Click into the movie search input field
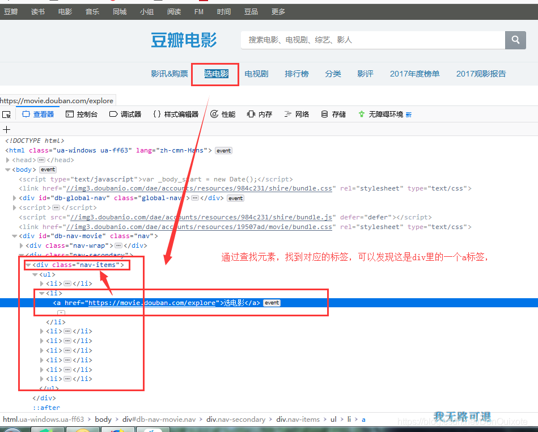 pos(373,40)
